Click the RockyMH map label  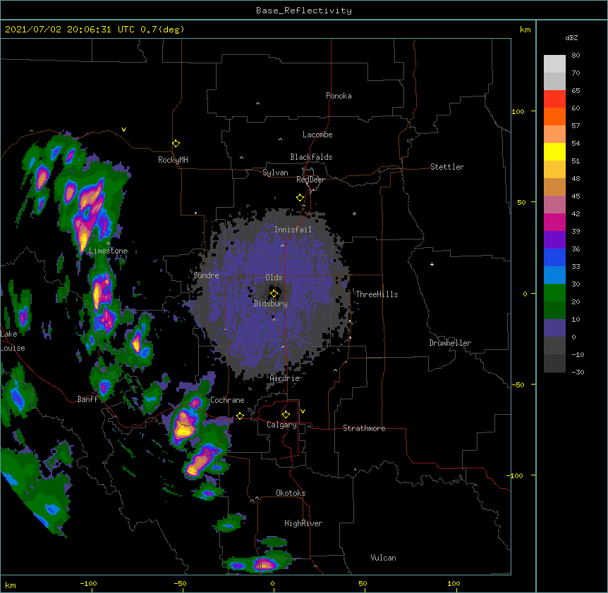coord(173,160)
